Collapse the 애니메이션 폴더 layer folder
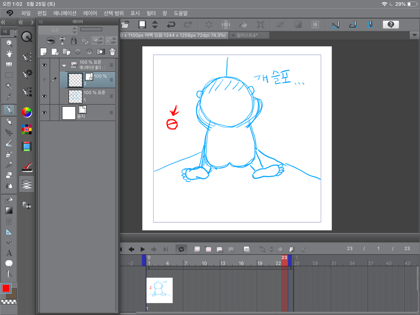Image resolution: width=420 pixels, height=315 pixels. pos(64,66)
